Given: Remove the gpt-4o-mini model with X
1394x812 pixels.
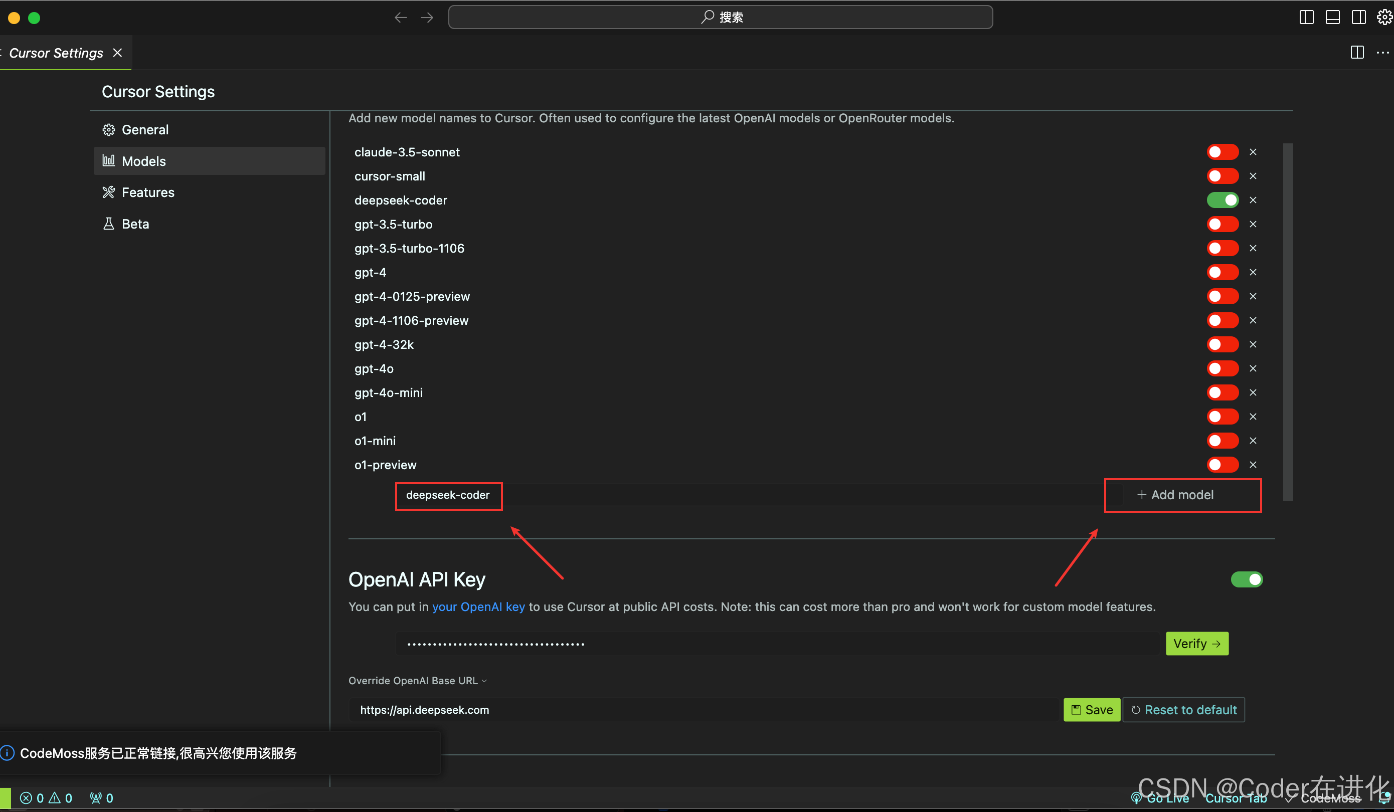Looking at the screenshot, I should tap(1253, 393).
